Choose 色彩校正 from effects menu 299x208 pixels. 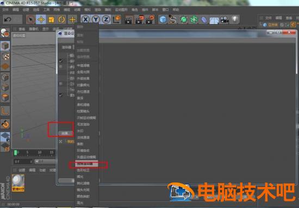tap(83, 170)
